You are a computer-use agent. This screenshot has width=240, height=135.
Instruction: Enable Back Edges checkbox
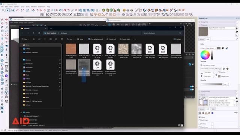199,120
